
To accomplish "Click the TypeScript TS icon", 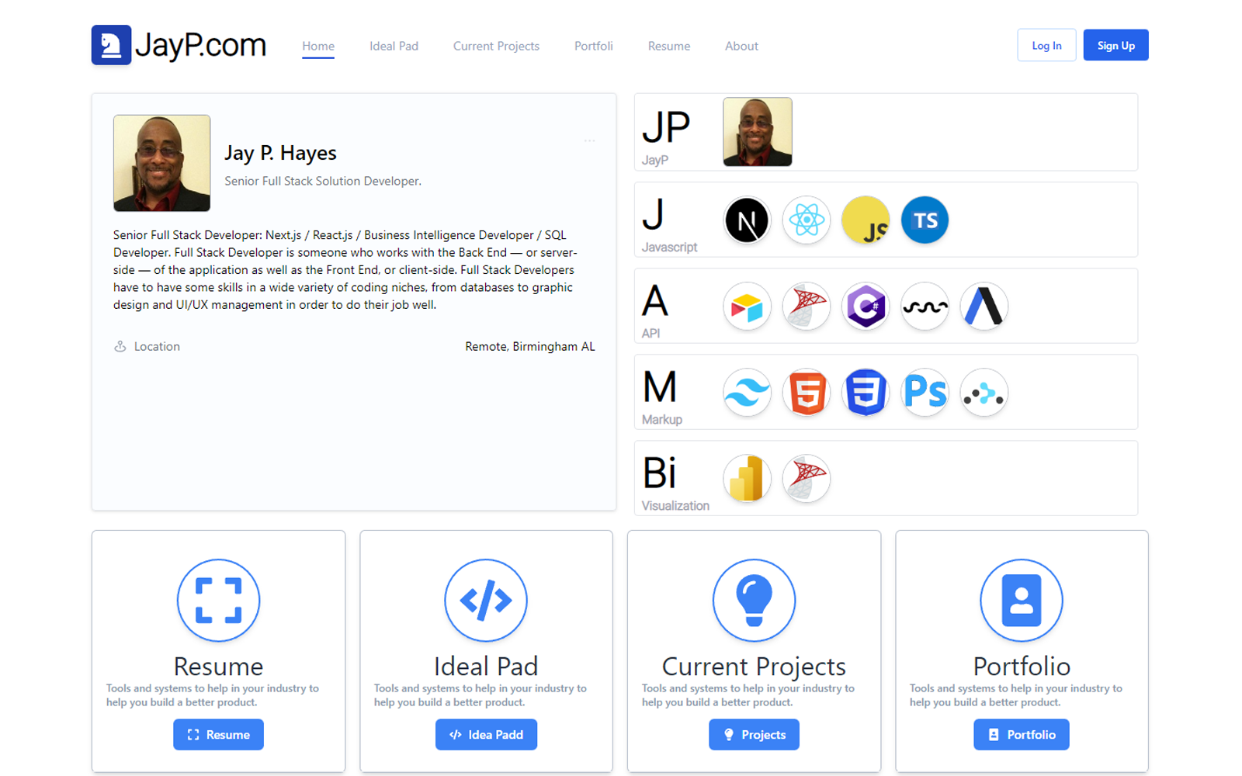I will click(925, 220).
